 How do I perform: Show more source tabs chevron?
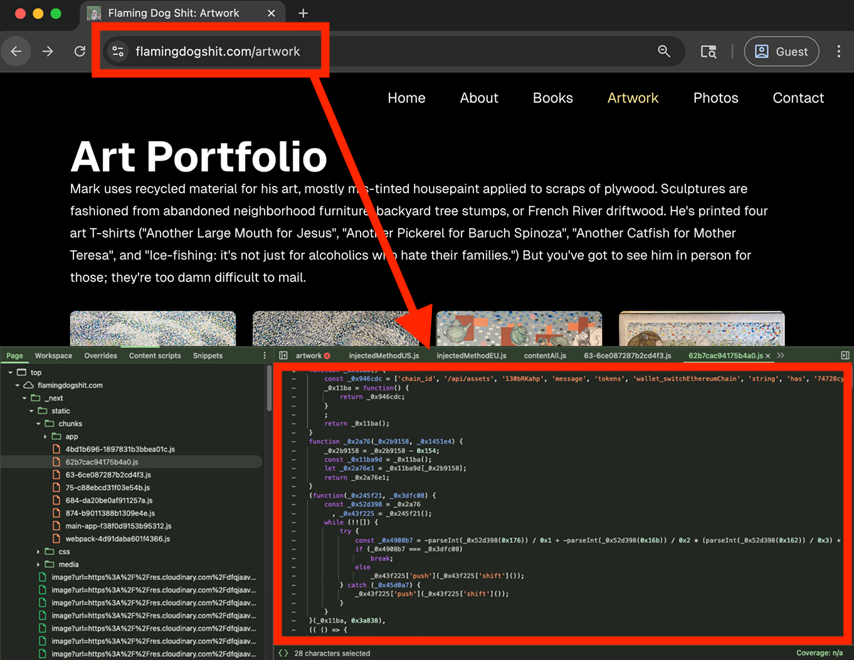point(781,355)
